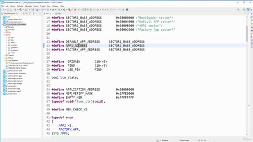The image size is (253, 142).
Task: Click the Pin Editor icon
Action: 123,9
